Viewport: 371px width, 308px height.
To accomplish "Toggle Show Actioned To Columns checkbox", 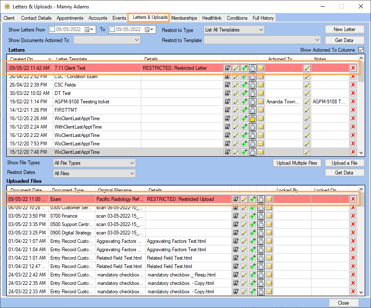I will coord(361,50).
